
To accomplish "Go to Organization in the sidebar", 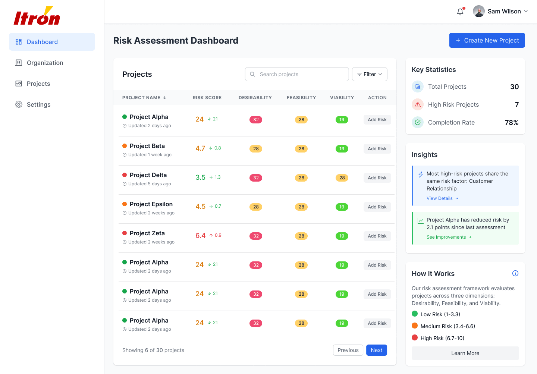I will (52, 63).
